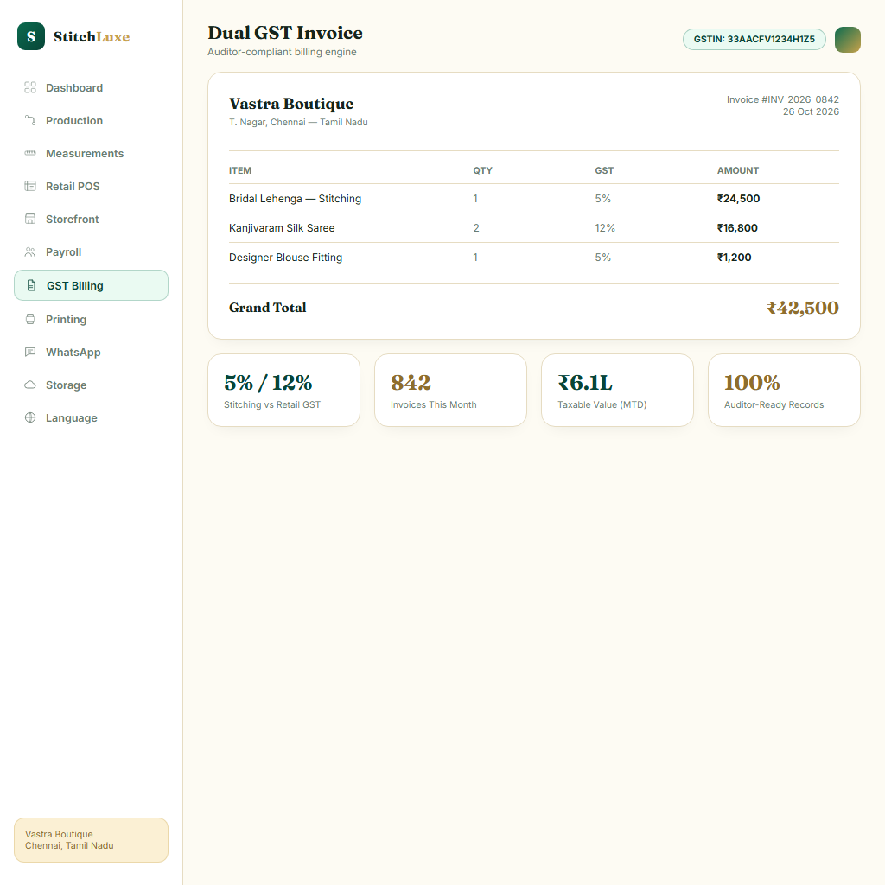Go to Storage settings
Screen dimensions: 885x885
click(91, 385)
